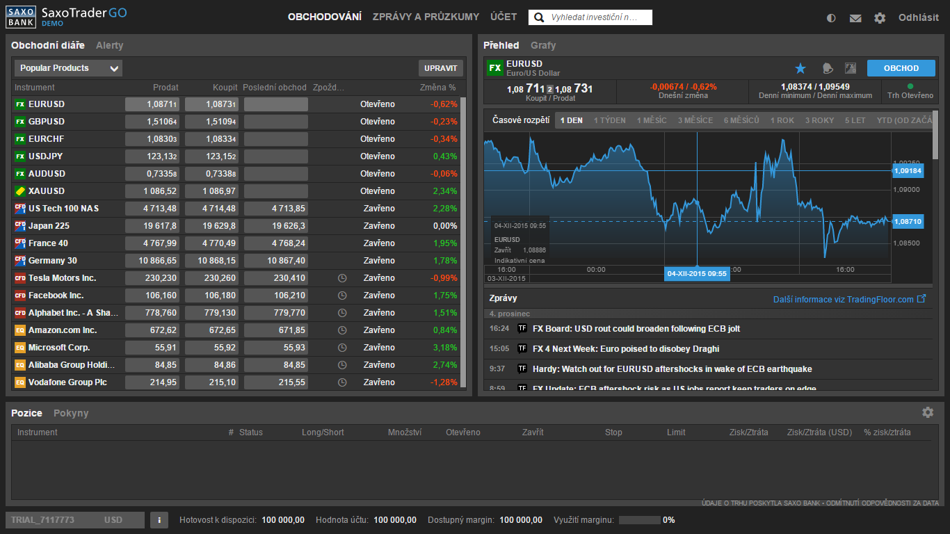Click the account info 'i' button

pyautogui.click(x=159, y=520)
